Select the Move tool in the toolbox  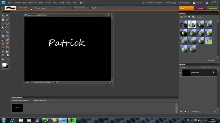3,16
